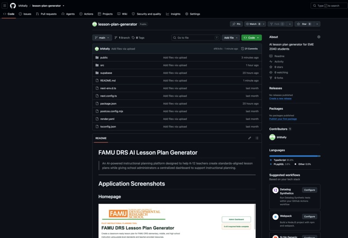Open the df83c5c commit hash

click(218, 49)
